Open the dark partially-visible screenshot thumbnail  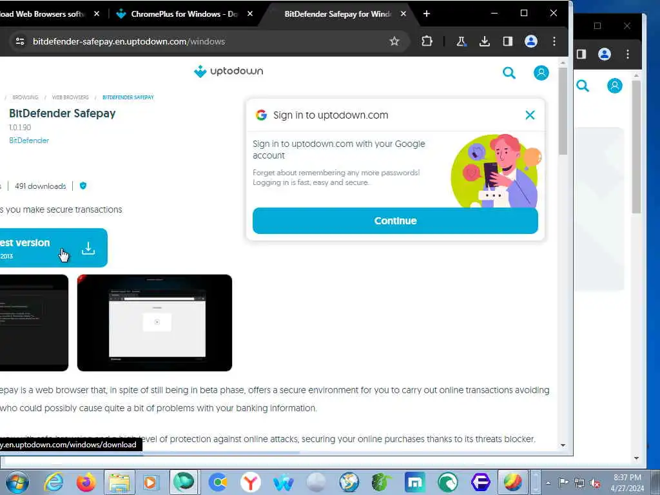pos(34,323)
